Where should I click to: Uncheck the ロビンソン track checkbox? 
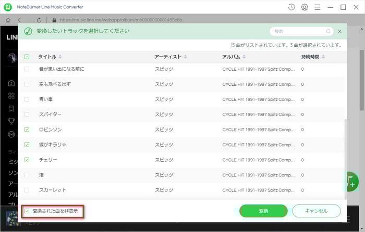(27, 130)
